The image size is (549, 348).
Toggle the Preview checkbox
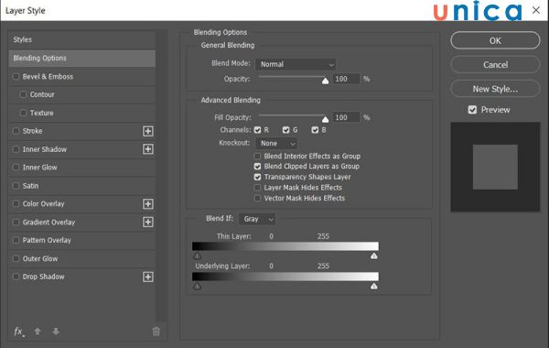472,110
